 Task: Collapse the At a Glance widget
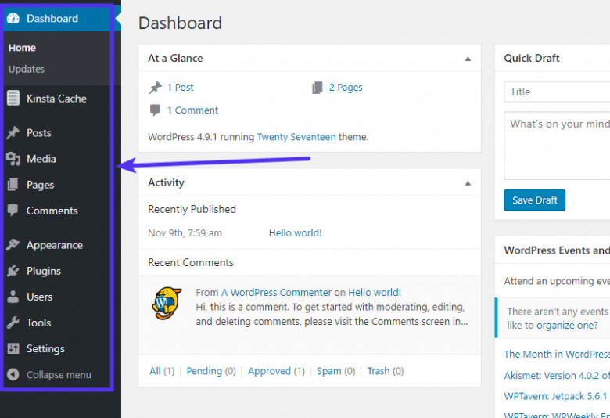(x=468, y=59)
